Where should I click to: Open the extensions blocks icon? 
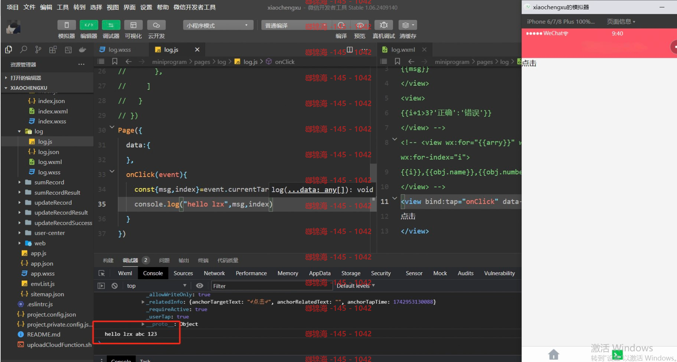(53, 49)
